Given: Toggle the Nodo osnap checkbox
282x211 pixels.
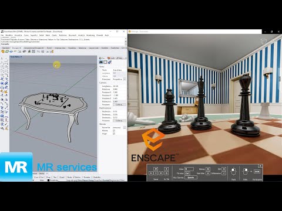Looking at the screenshot, I should click(x=66, y=177).
